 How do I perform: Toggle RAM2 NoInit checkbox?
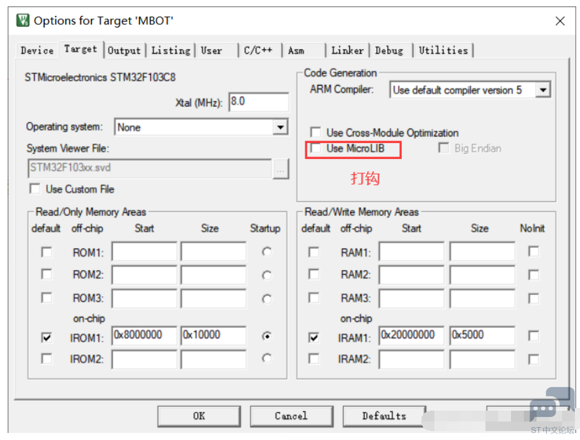tap(534, 275)
